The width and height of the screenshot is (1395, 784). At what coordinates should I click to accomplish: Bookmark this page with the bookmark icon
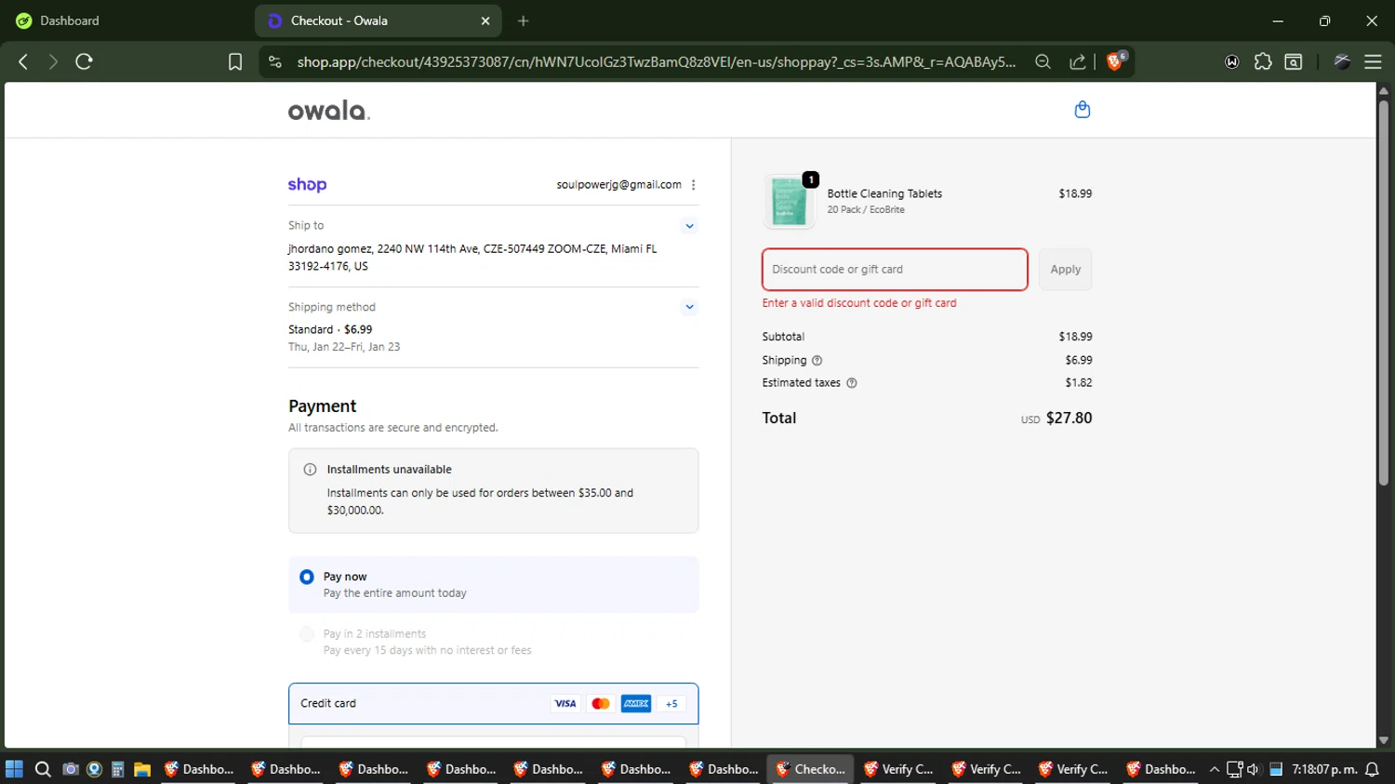coord(235,61)
